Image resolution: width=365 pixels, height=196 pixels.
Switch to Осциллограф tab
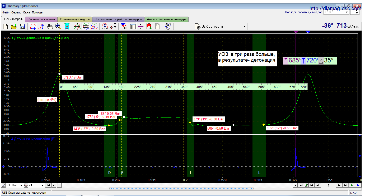coord(13,19)
